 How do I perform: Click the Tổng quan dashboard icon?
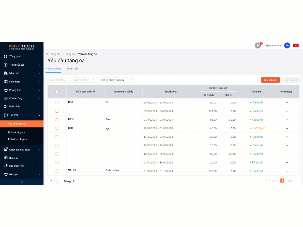[5, 56]
